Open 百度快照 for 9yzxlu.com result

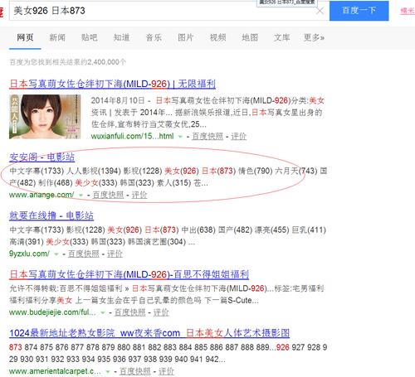[x=84, y=254]
